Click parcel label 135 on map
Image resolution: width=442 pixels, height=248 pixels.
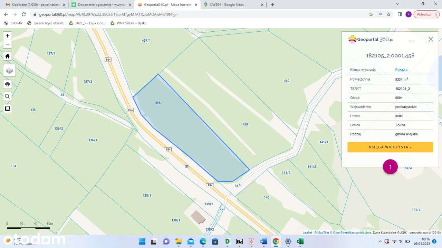pos(33,110)
